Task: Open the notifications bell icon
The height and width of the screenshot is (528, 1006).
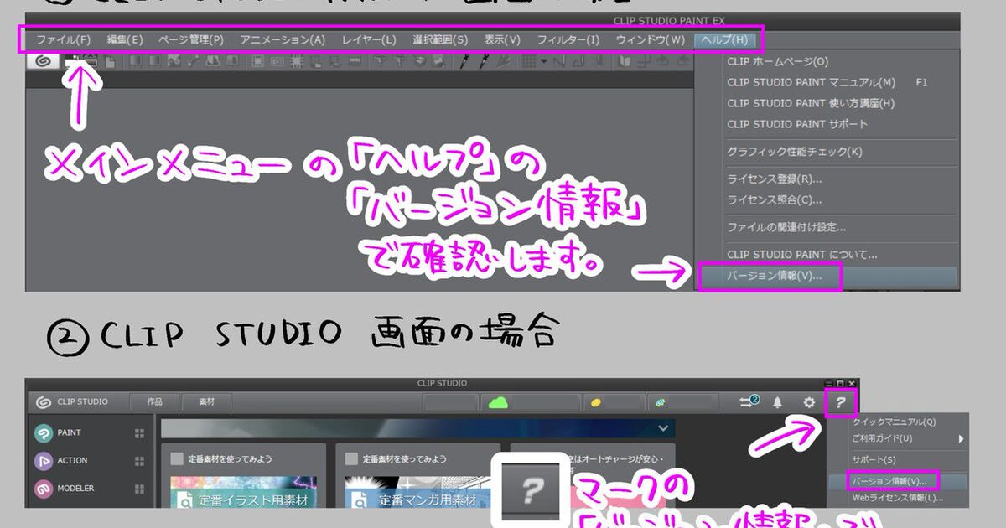Action: tap(778, 402)
